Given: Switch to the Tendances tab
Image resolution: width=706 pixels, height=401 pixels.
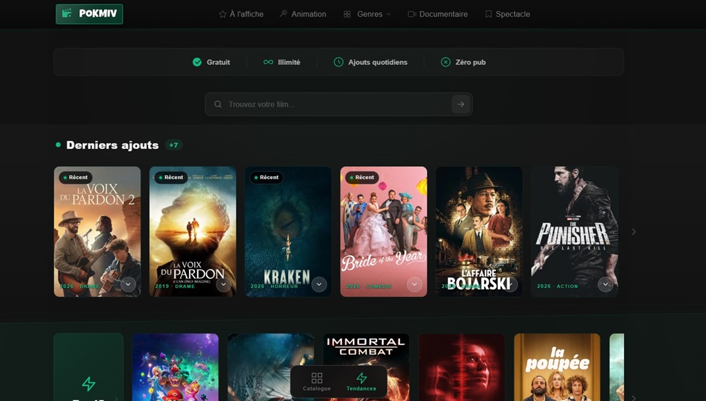Looking at the screenshot, I should 361,382.
